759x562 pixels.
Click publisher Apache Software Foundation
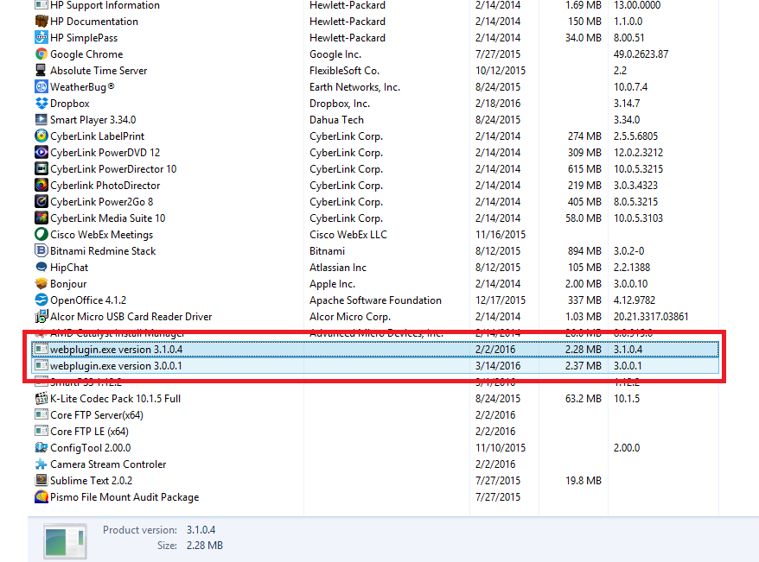[x=376, y=300]
